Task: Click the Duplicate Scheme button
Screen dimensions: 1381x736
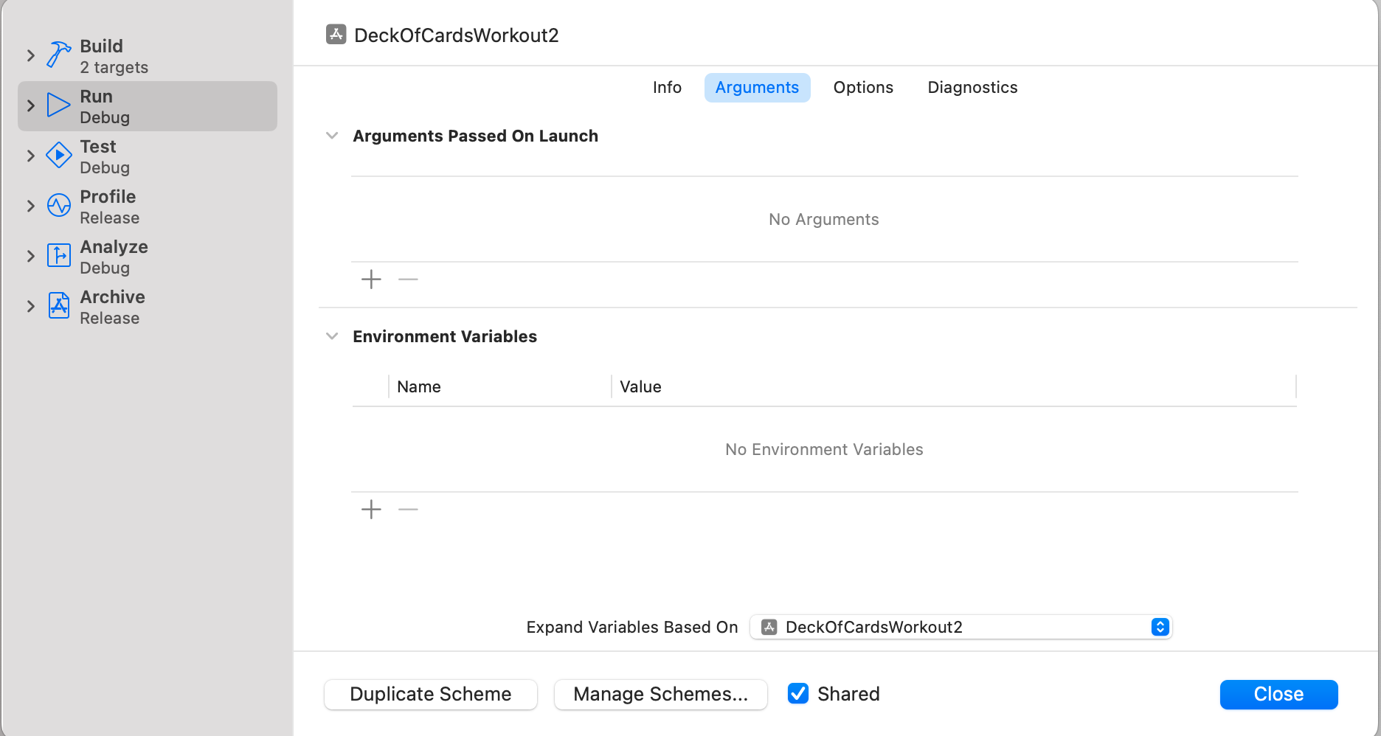Action: pyautogui.click(x=431, y=694)
